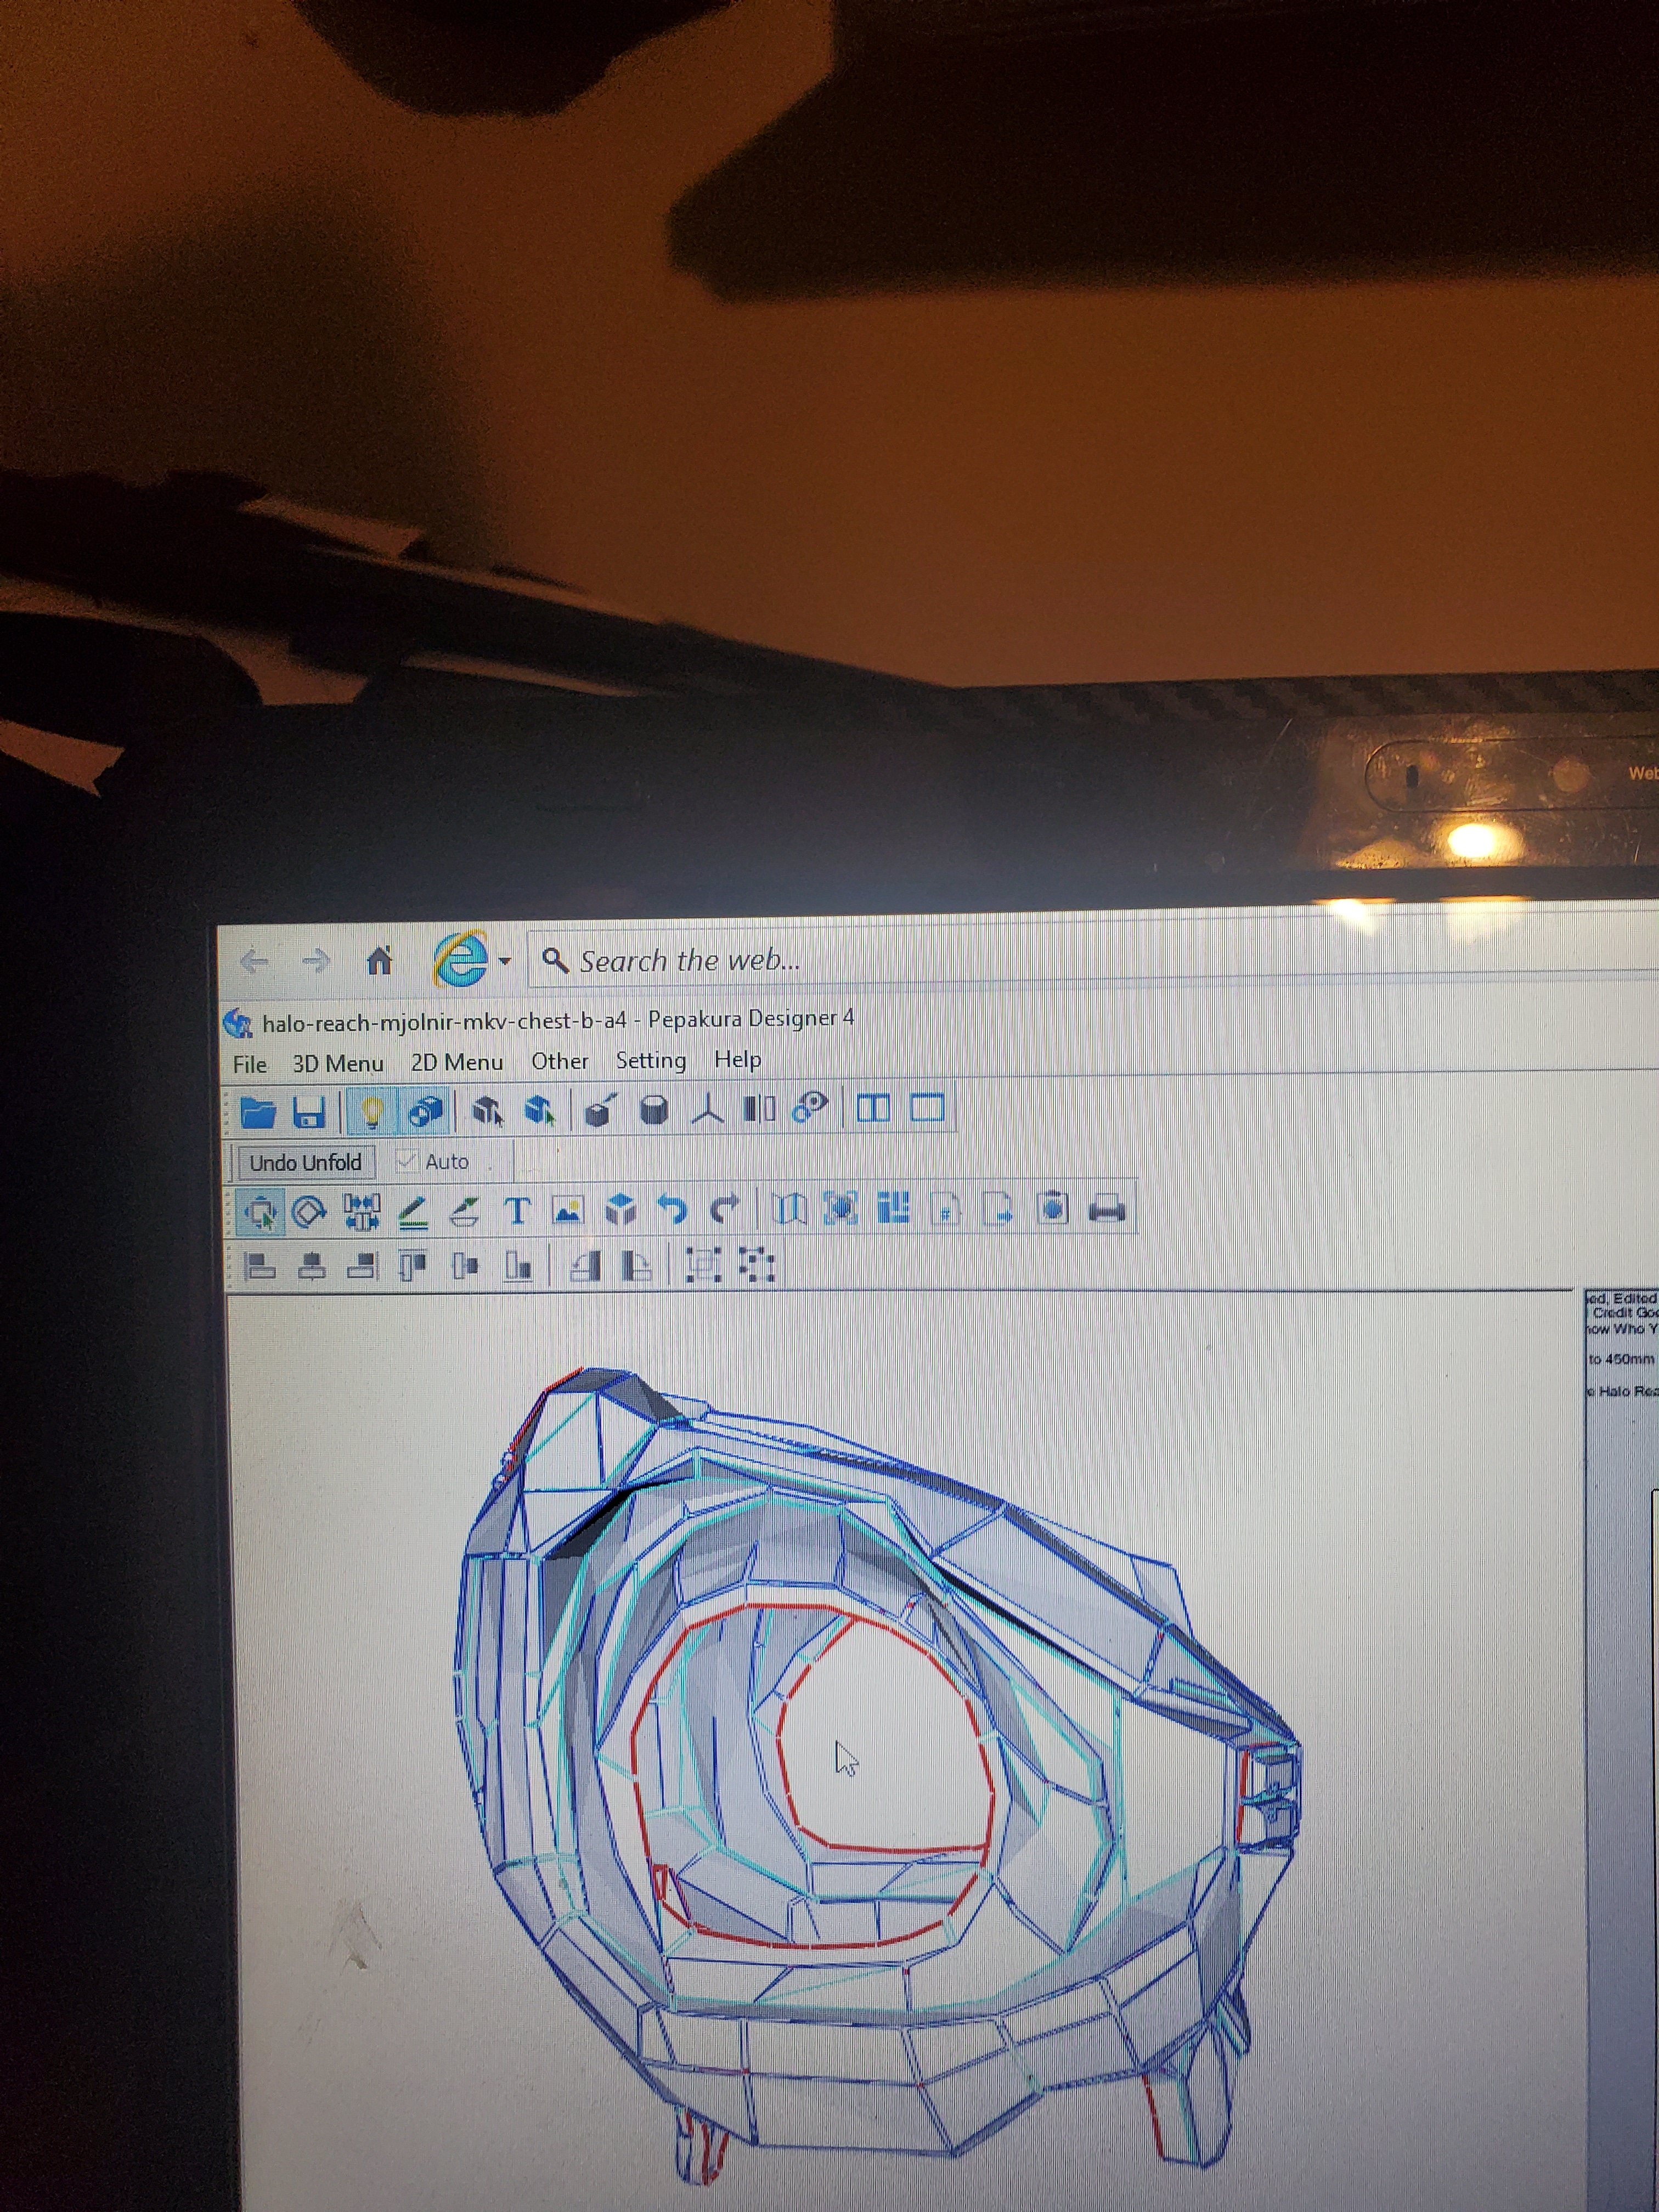1659x2212 pixels.
Task: Open the Setting menu
Action: tap(651, 1060)
